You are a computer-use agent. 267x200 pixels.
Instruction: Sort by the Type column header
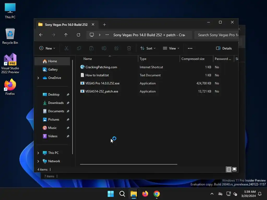point(159,59)
